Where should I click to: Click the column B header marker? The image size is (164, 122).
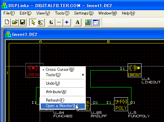point(108,42)
